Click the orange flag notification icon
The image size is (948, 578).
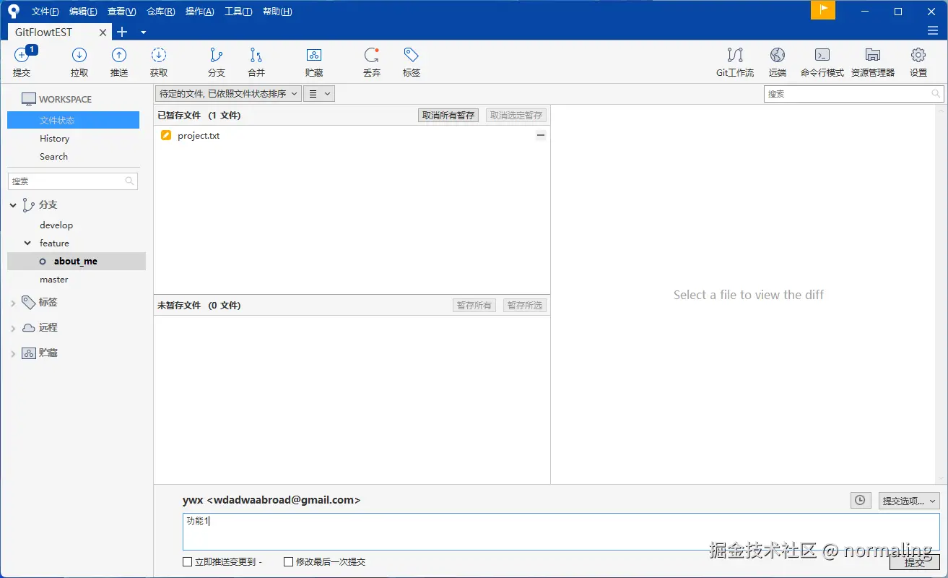coord(823,9)
